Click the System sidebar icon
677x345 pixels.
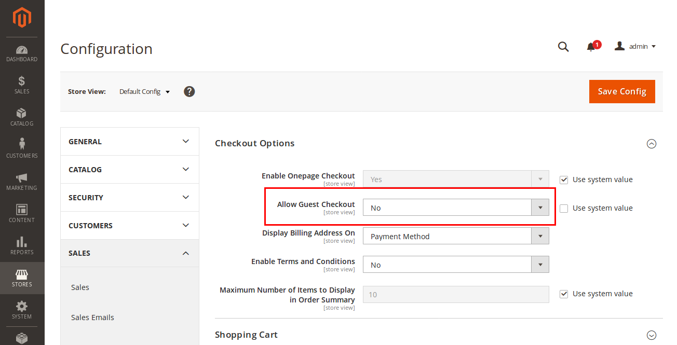pyautogui.click(x=22, y=310)
